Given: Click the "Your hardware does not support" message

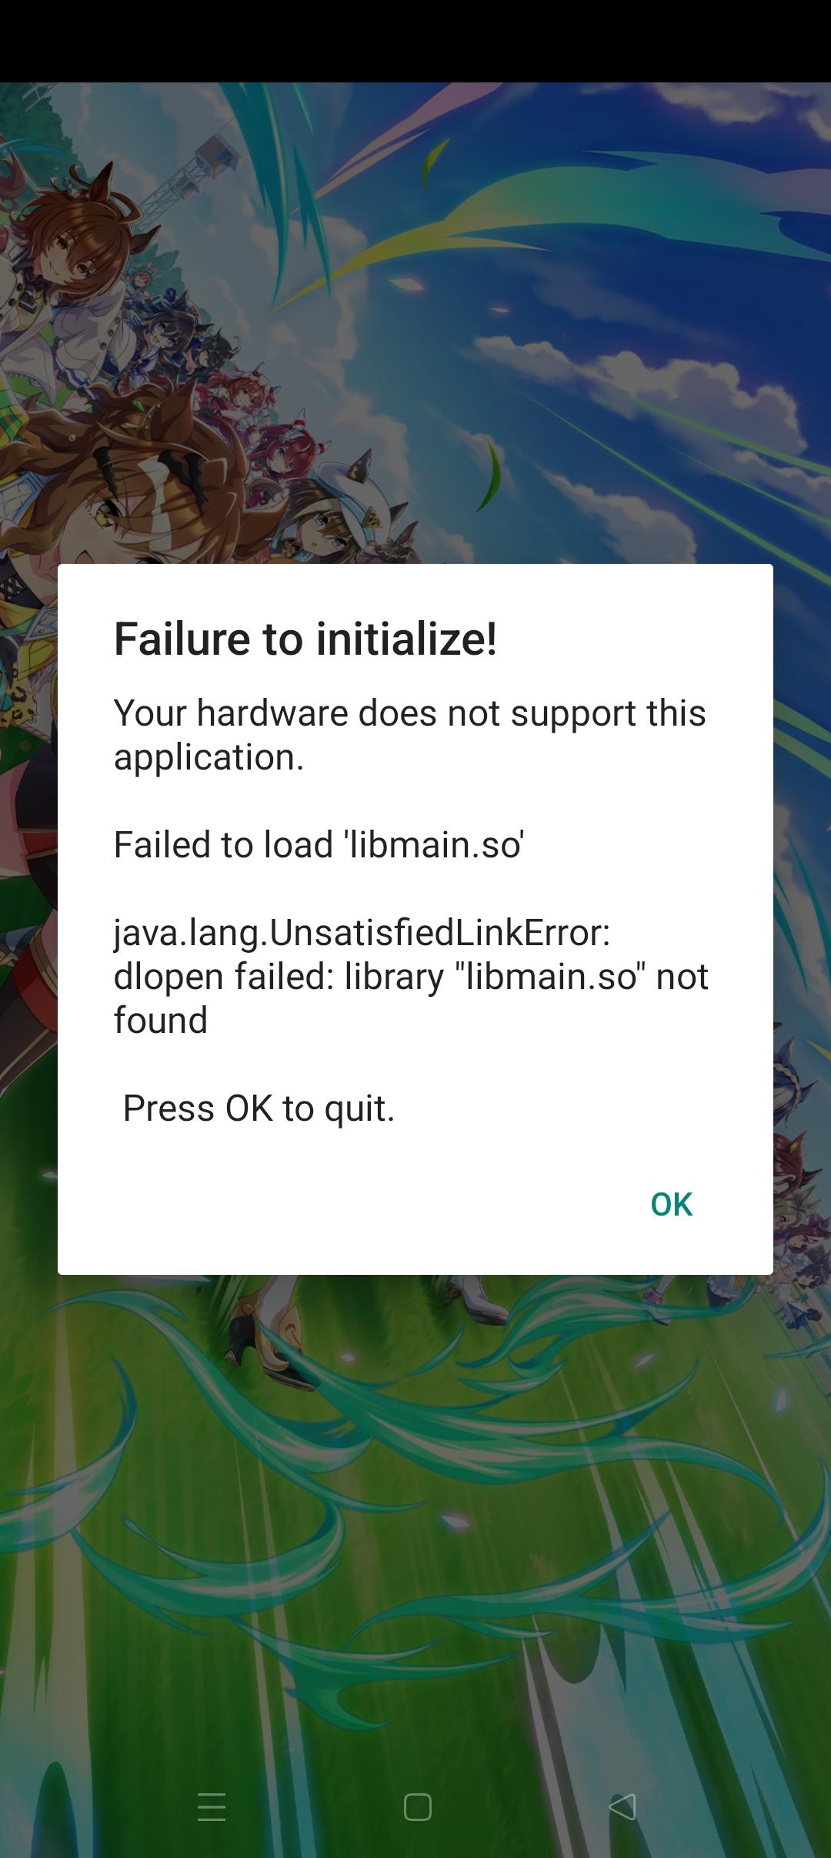Looking at the screenshot, I should coord(409,735).
